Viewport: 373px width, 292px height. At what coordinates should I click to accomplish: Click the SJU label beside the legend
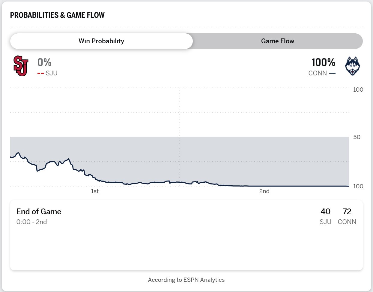point(52,73)
